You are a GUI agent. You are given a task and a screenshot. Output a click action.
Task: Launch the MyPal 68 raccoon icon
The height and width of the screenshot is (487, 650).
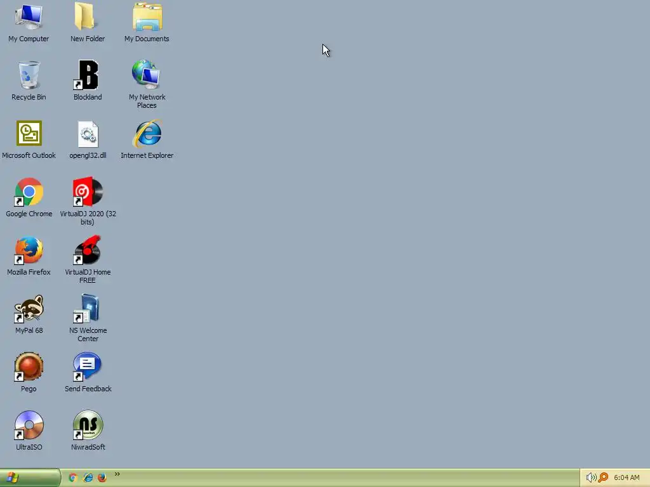click(x=29, y=309)
